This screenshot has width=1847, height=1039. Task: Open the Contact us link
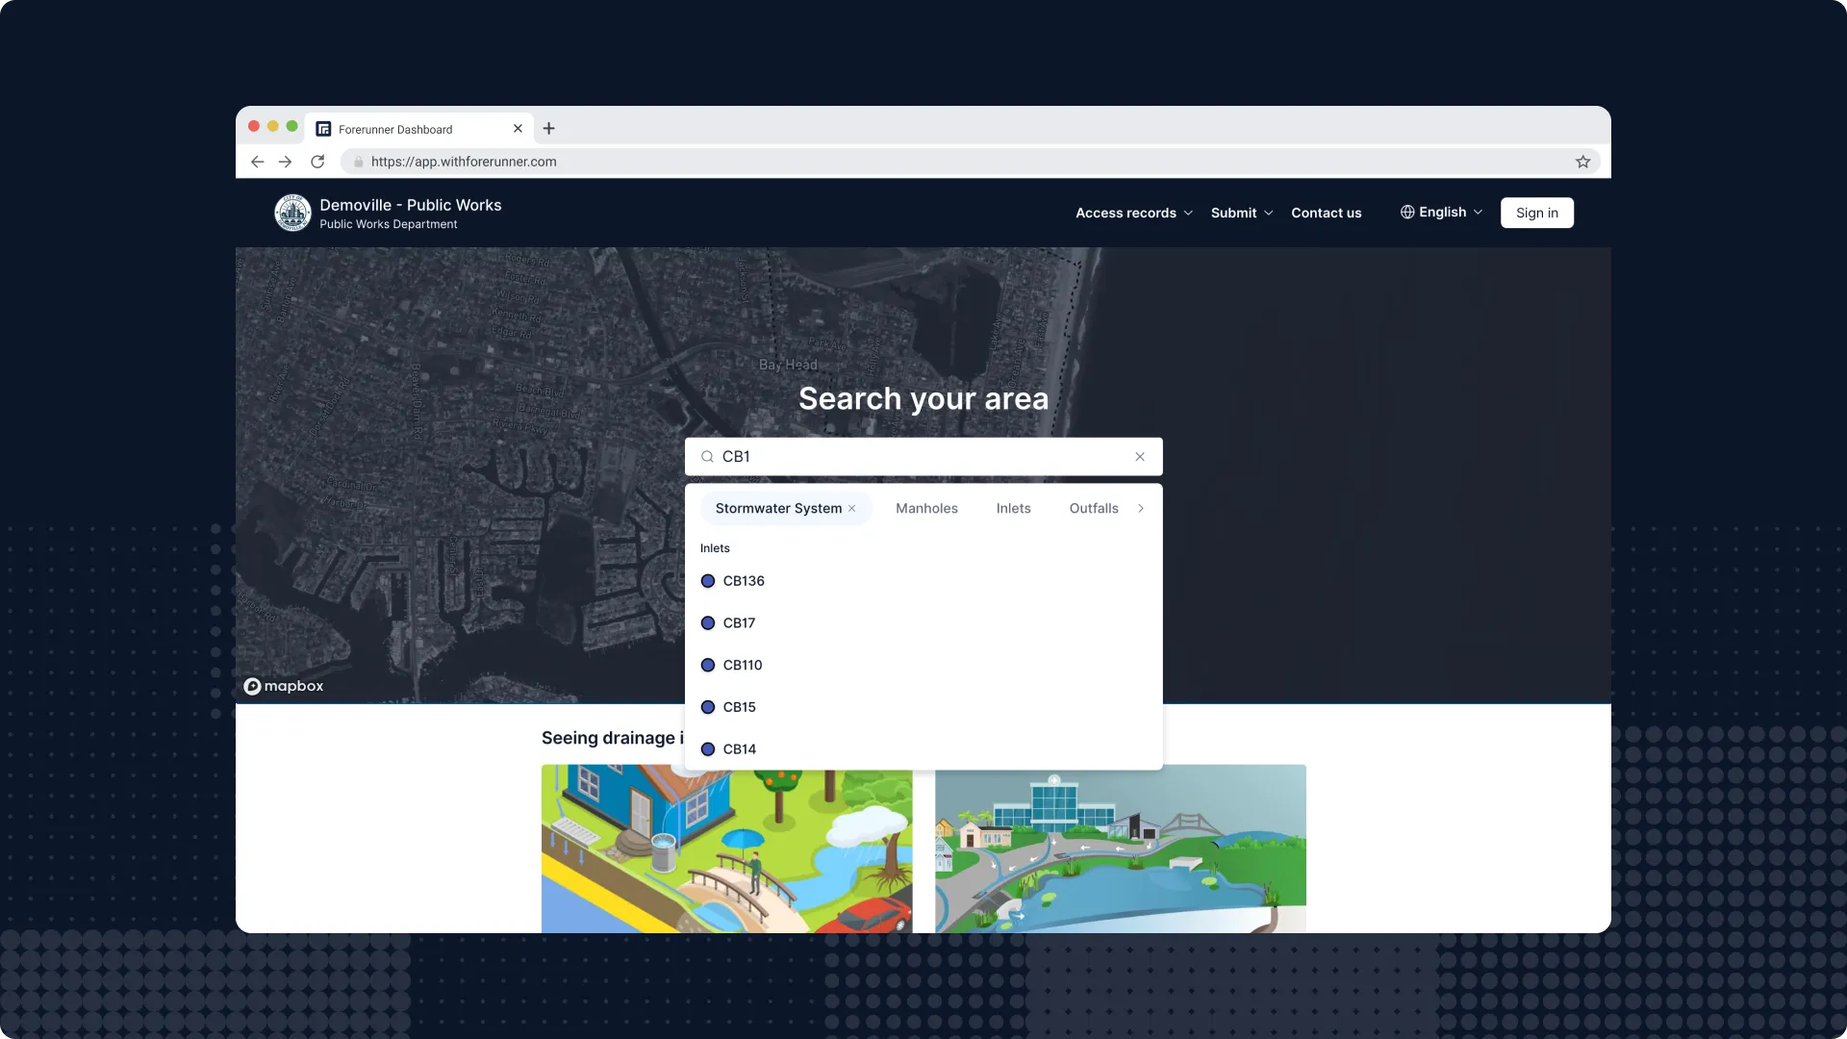[1326, 213]
